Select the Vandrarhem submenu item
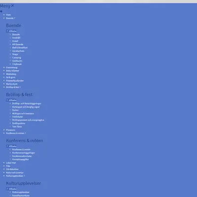 click(x=18, y=51)
